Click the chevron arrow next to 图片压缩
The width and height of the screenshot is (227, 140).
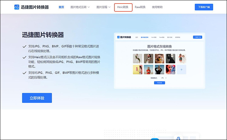click(109, 7)
